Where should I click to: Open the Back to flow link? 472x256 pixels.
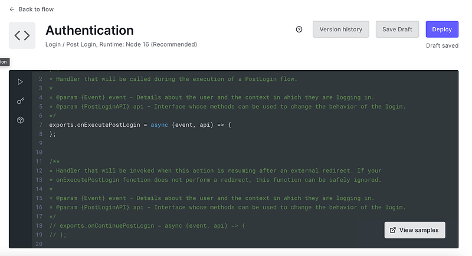(36, 9)
